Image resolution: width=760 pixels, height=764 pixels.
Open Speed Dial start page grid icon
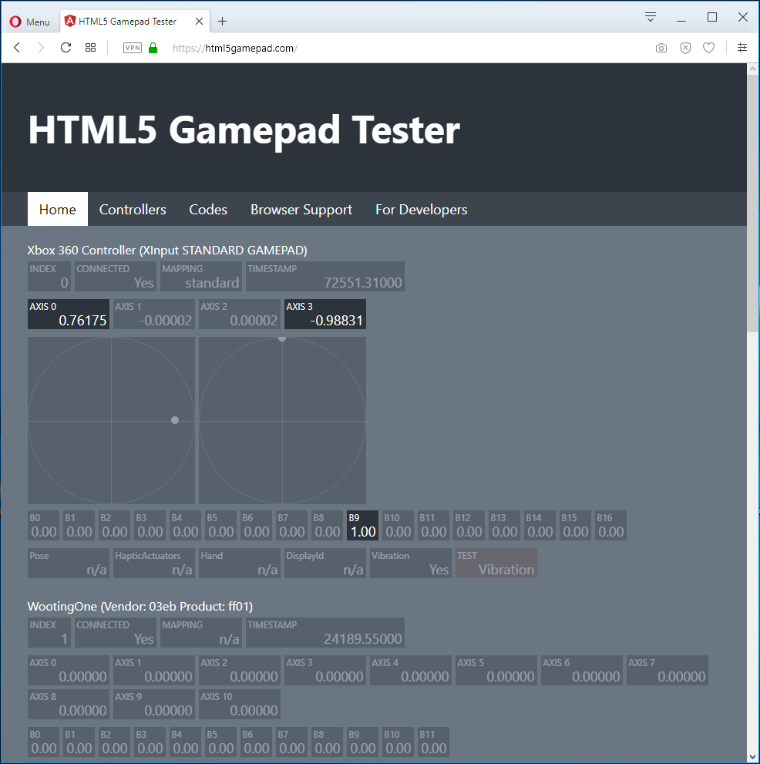[x=91, y=48]
